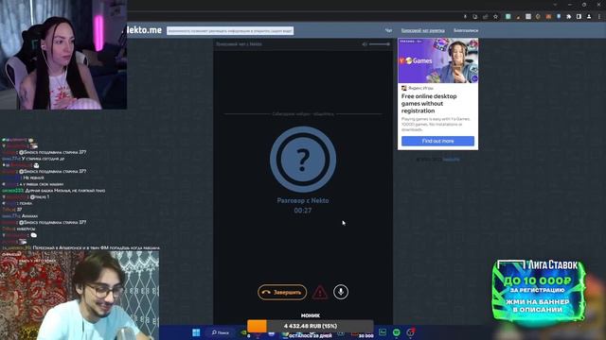
Task: Adjust the voice chat volume slider
Action: (379, 44)
